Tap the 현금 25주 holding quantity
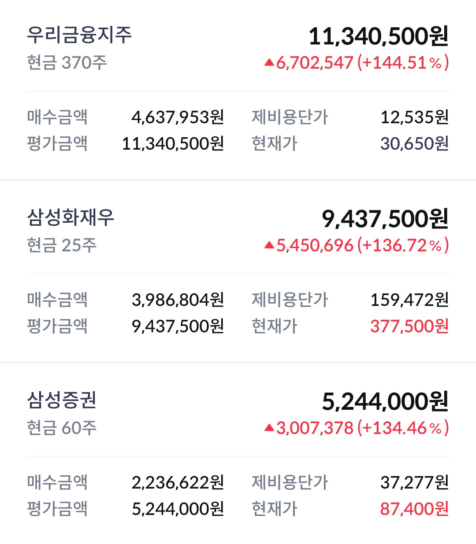476x544 pixels. click(62, 246)
